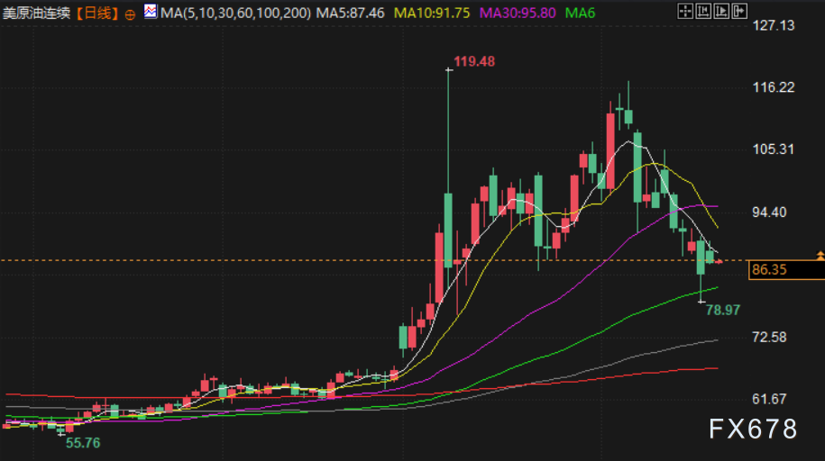The width and height of the screenshot is (825, 461).
Task: Click the small red arrow at latest candle
Action: click(720, 261)
